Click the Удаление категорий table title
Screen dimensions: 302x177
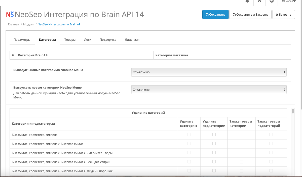148,113
